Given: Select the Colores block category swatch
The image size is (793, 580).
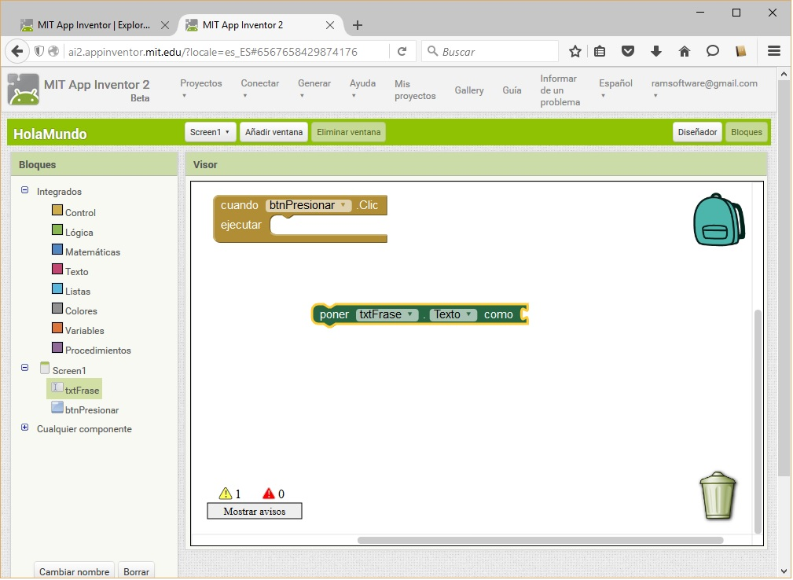Looking at the screenshot, I should 57,310.
